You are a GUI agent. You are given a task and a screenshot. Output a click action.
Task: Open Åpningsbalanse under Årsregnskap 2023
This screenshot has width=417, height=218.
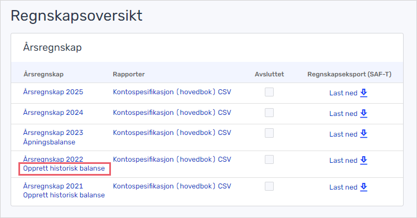49,142
